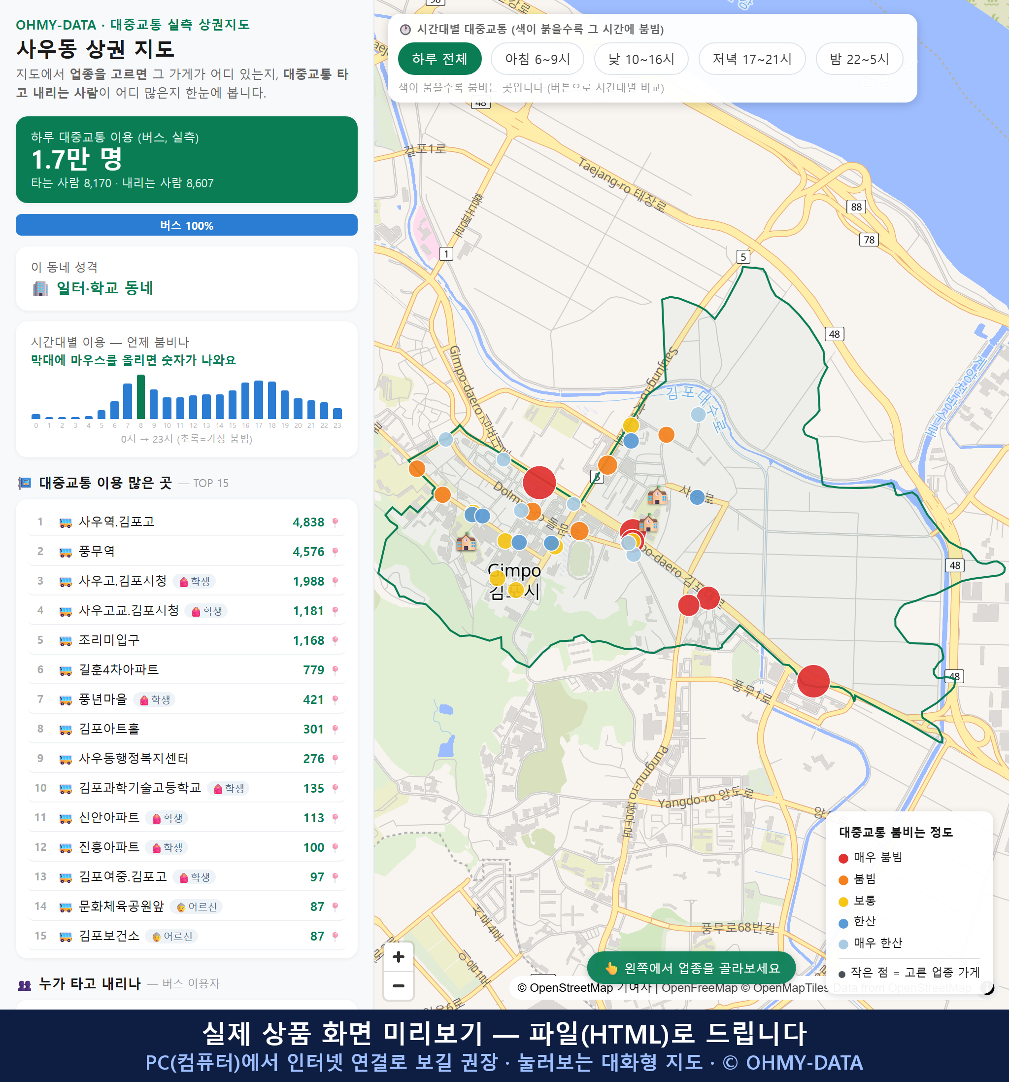Click the pin icon for 진흥아파트
This screenshot has width=1009, height=1082.
[x=335, y=847]
